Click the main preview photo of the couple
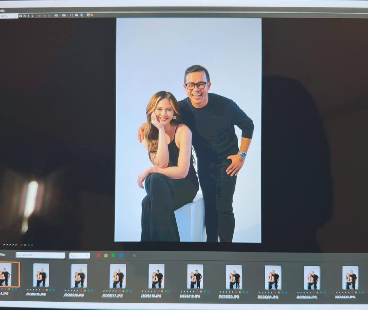The image size is (368, 310). click(x=188, y=130)
